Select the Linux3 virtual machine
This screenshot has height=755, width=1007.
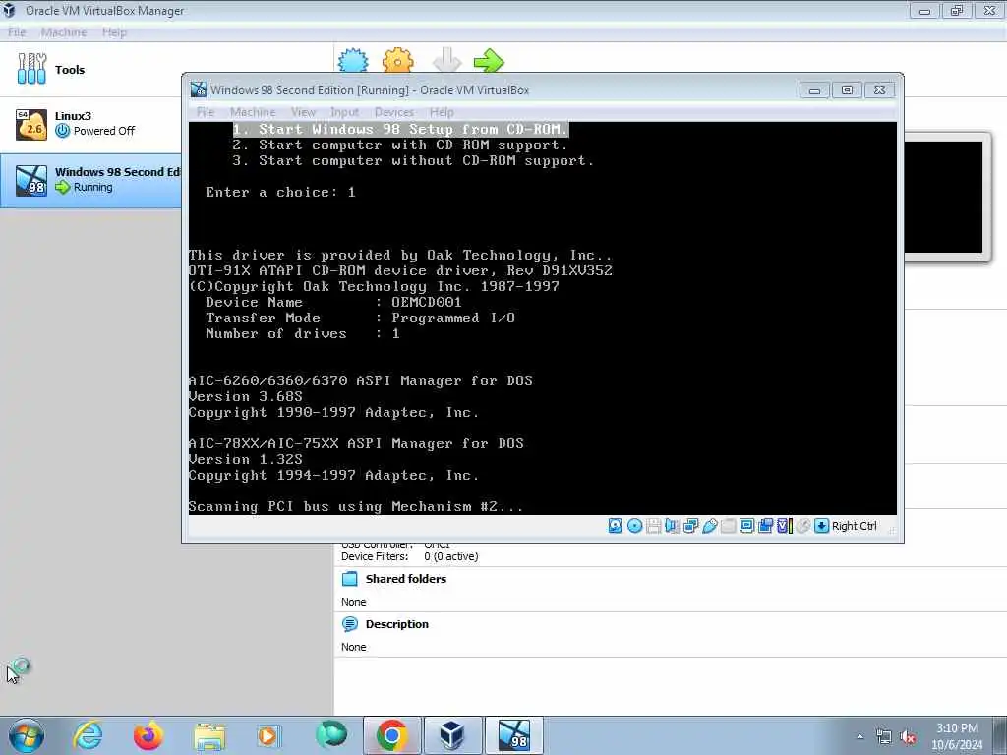[x=90, y=124]
